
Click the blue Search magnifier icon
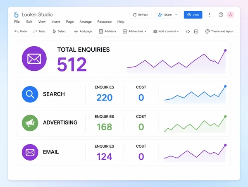[30, 94]
